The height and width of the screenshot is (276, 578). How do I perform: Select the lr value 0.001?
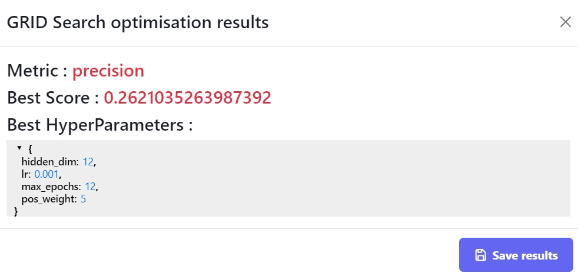coord(47,174)
